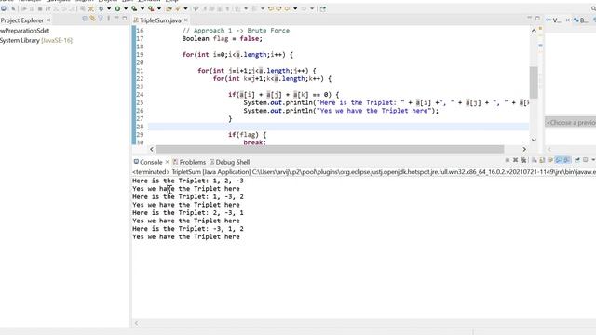Click the editor vertical scrollbar thumb

534,83
